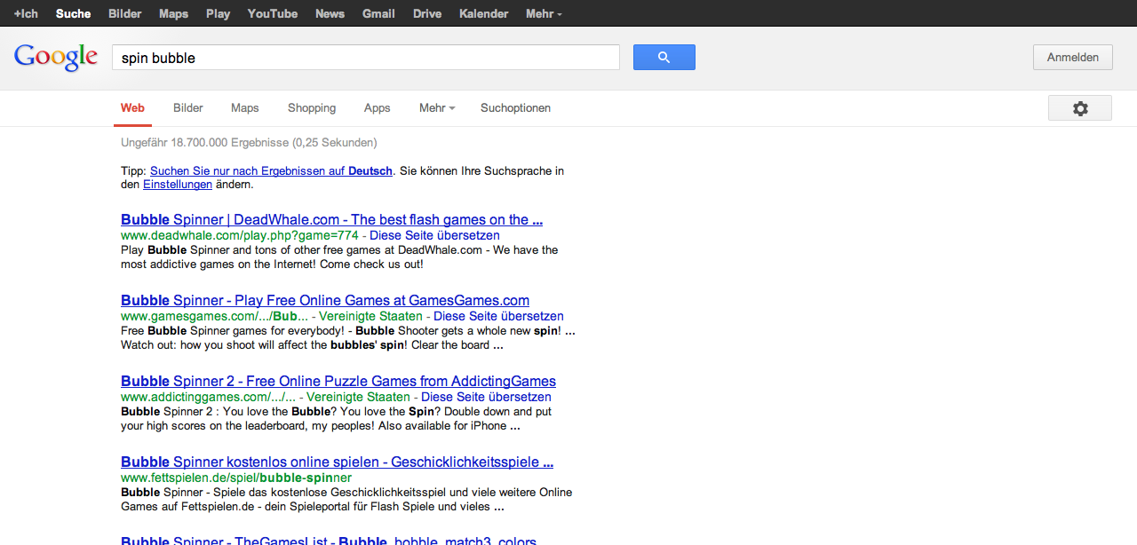
Task: Open the Fettspielen Bubble Spinner kostenlos result
Action: [x=337, y=462]
